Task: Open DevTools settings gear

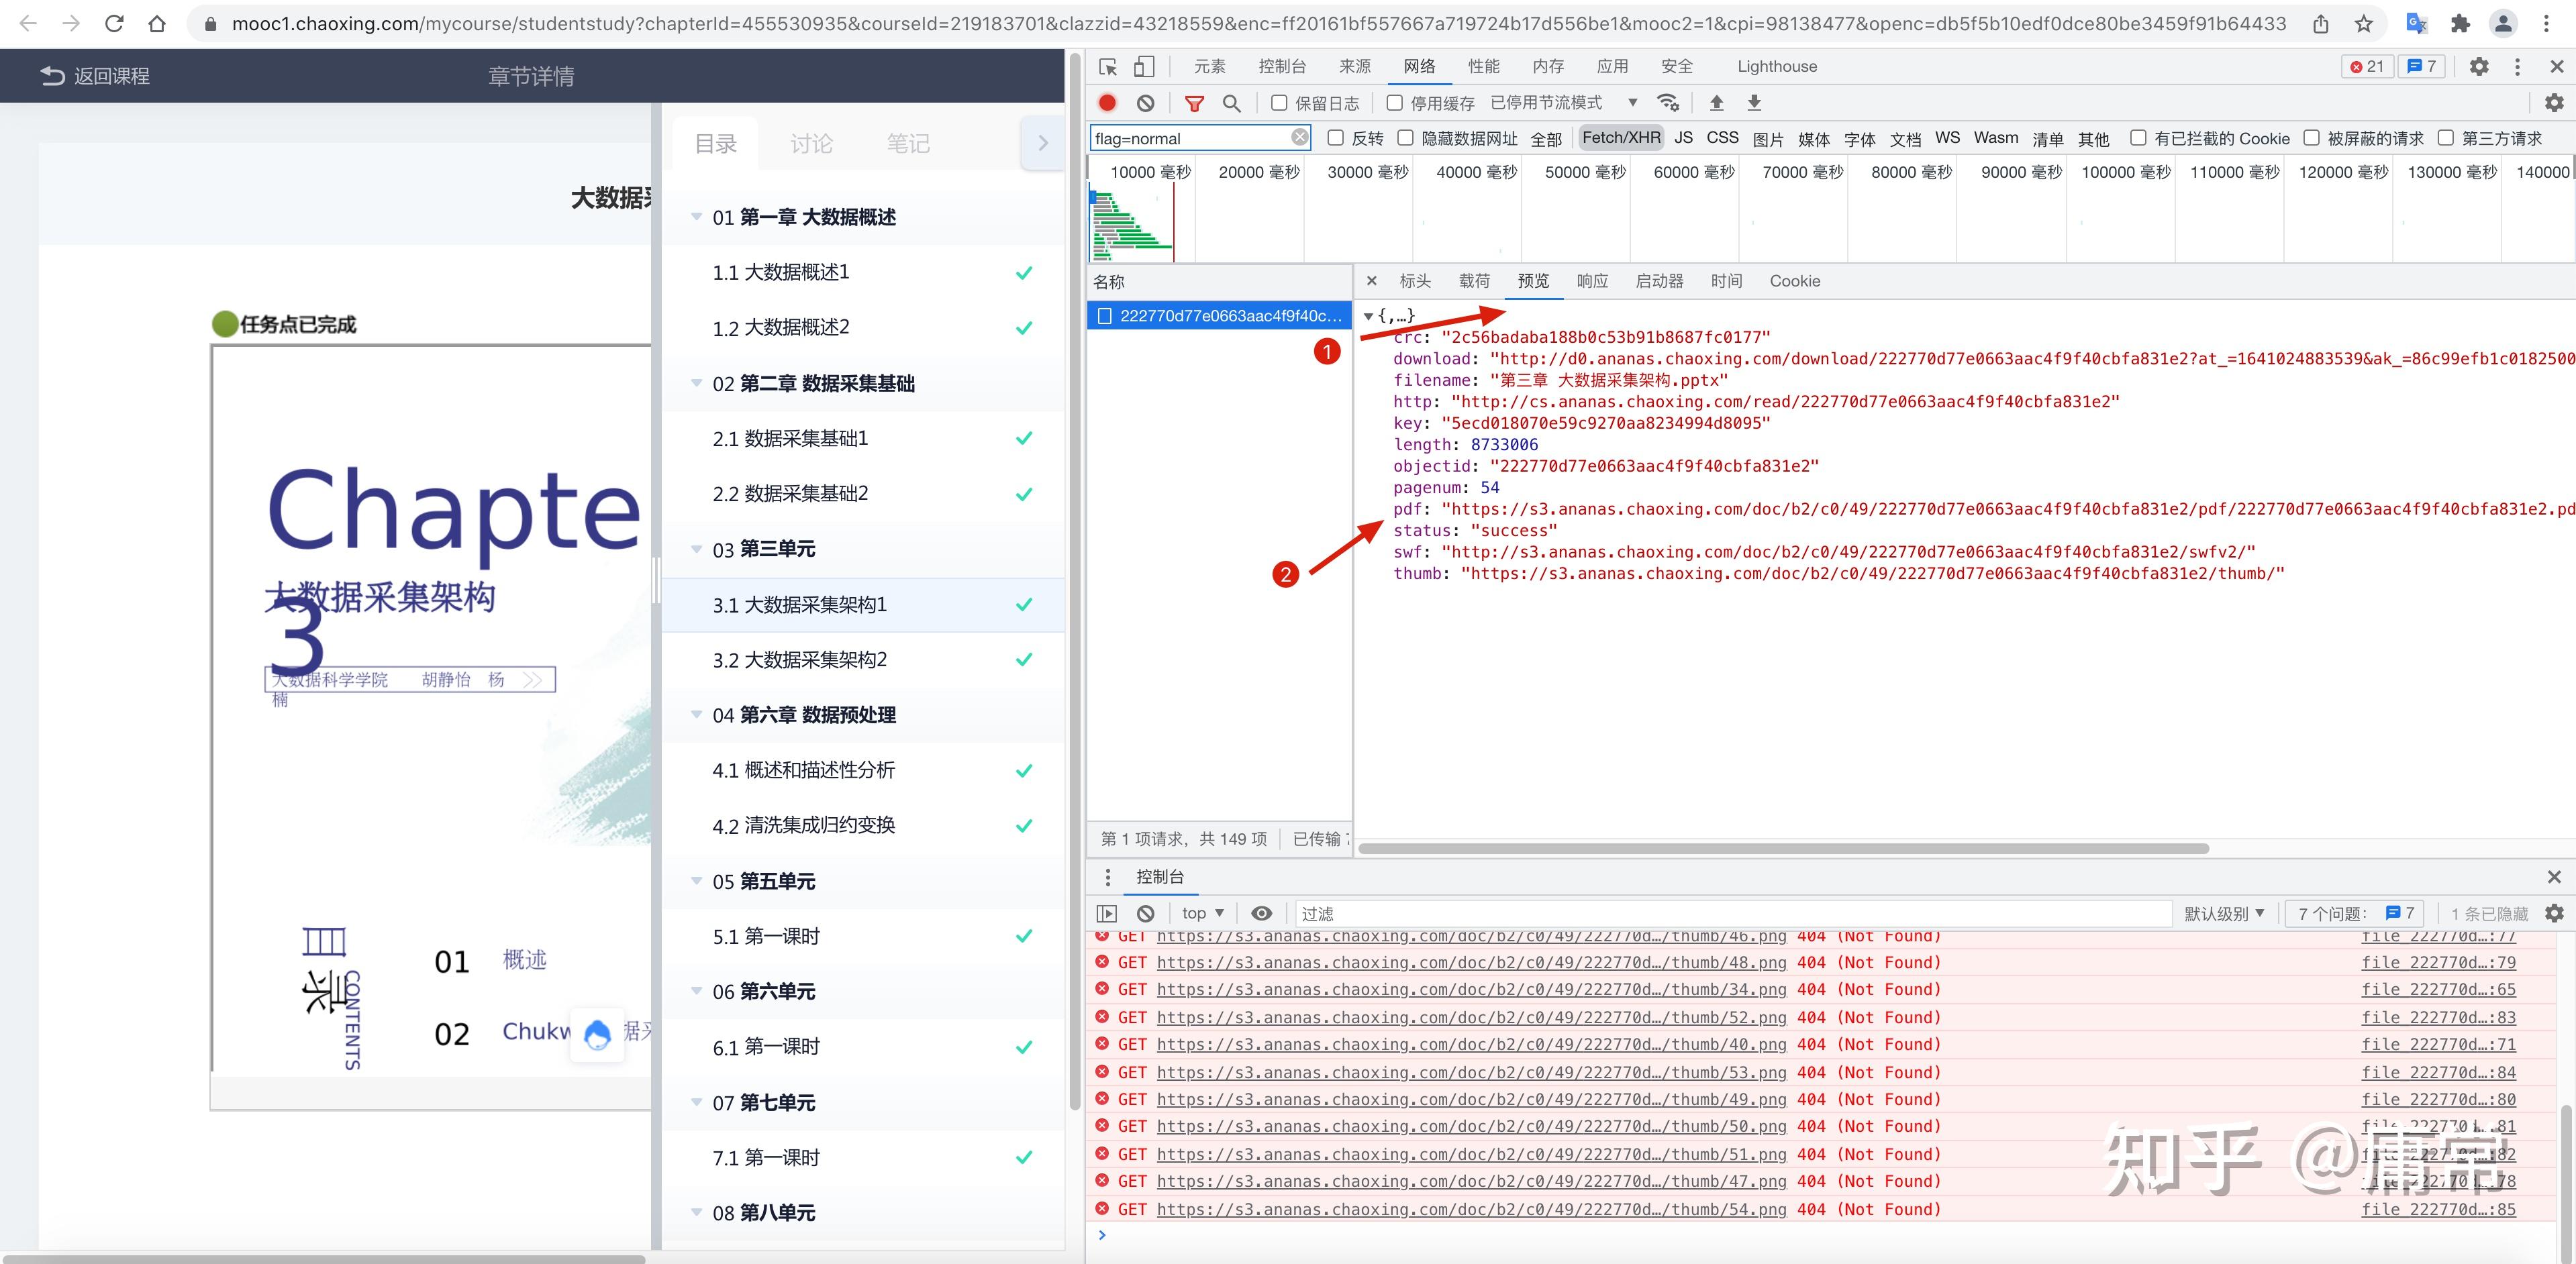Action: [x=2479, y=67]
